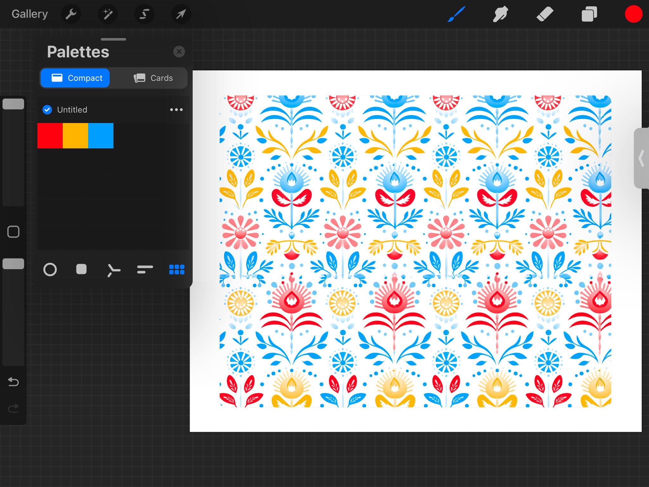Switch to the Harmony color tab
This screenshot has height=487, width=649.
click(x=113, y=270)
